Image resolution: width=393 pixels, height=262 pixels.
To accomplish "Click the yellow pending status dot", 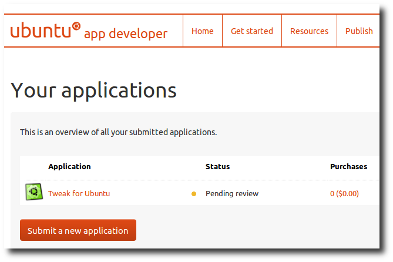I will click(194, 194).
